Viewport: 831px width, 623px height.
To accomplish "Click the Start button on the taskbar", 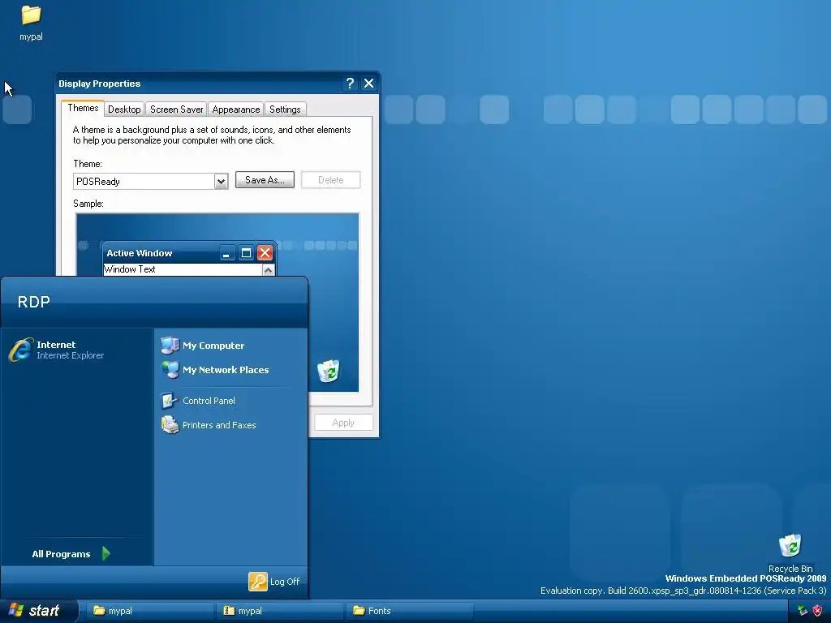I will tap(38, 611).
